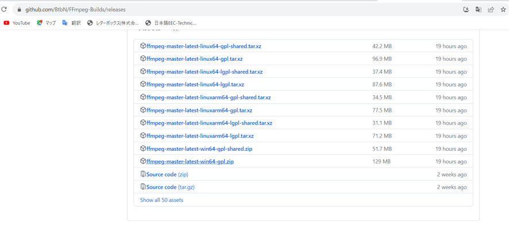Open the translate page icon
Screen dimensions: 509x230
pos(478,10)
